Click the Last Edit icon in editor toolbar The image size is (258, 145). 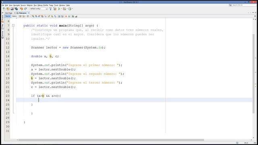20,16
